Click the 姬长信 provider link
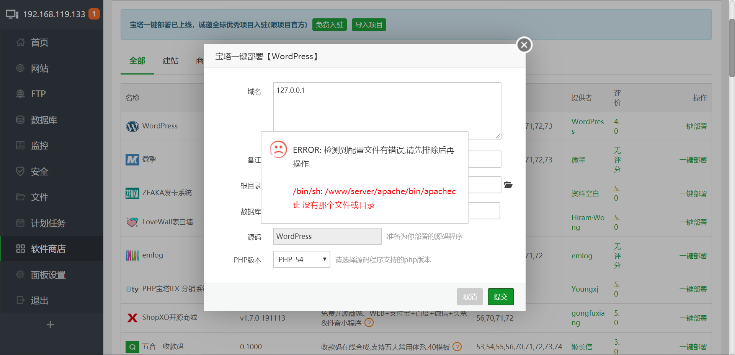The image size is (735, 355). pyautogui.click(x=582, y=347)
